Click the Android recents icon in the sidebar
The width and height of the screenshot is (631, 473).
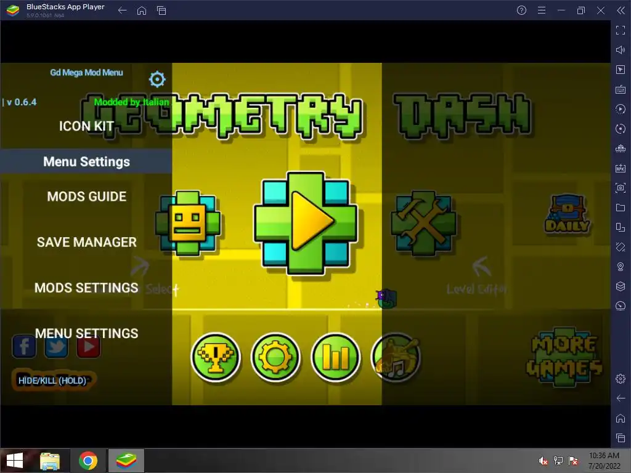[621, 438]
